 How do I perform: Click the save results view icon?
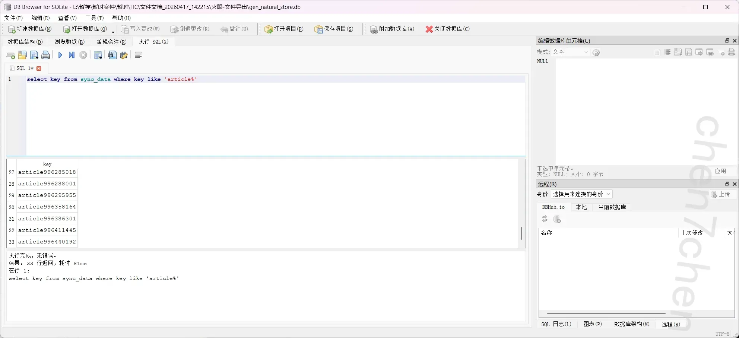(x=98, y=55)
